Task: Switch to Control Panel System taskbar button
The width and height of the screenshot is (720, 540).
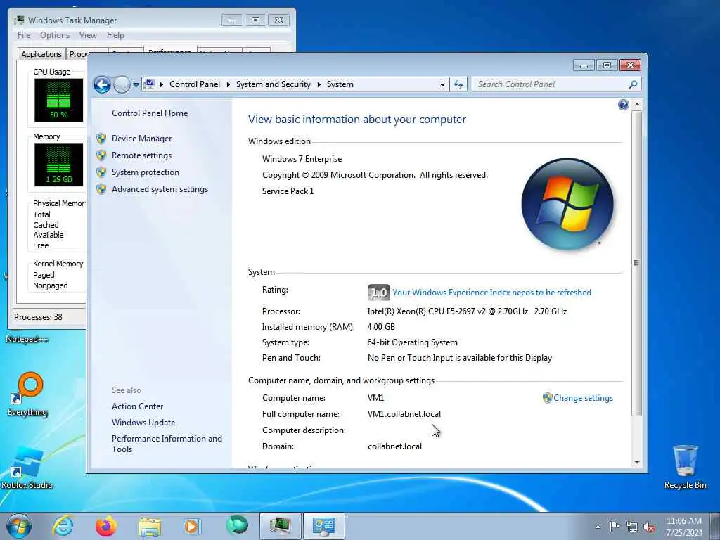Action: click(x=323, y=526)
